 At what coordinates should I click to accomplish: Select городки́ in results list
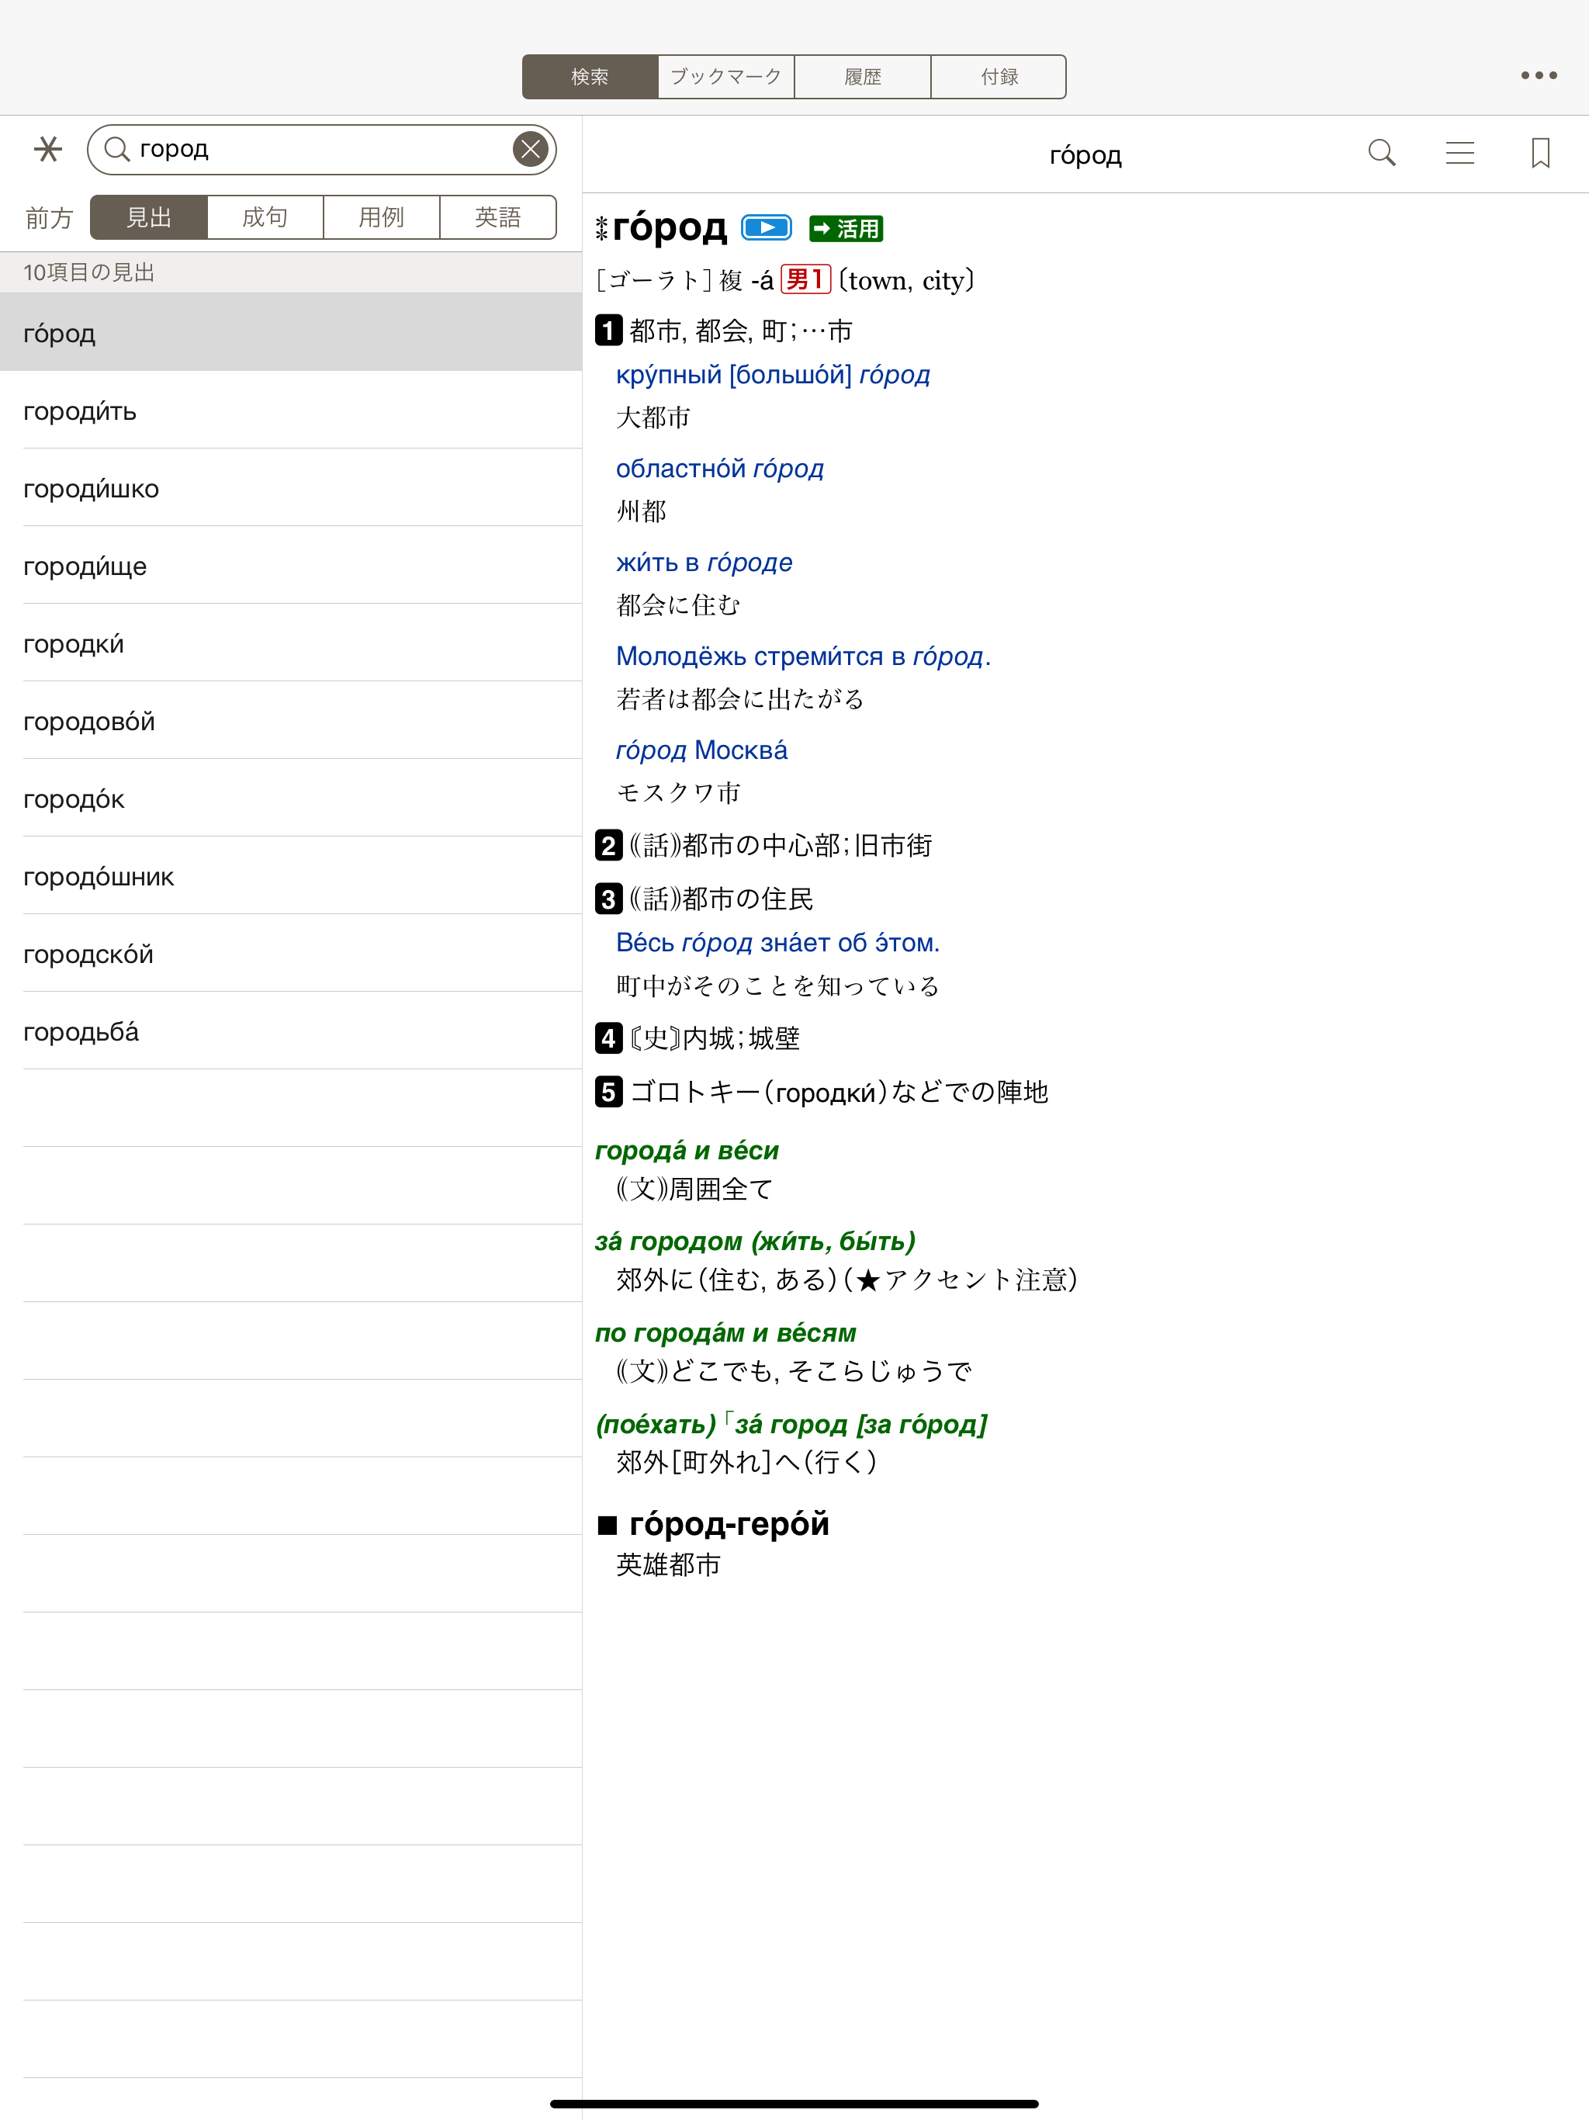click(x=292, y=643)
